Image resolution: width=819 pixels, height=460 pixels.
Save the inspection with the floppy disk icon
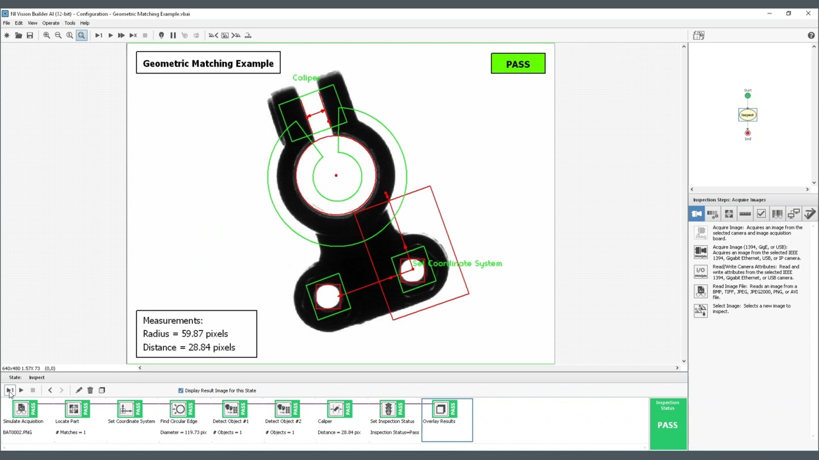pos(29,35)
